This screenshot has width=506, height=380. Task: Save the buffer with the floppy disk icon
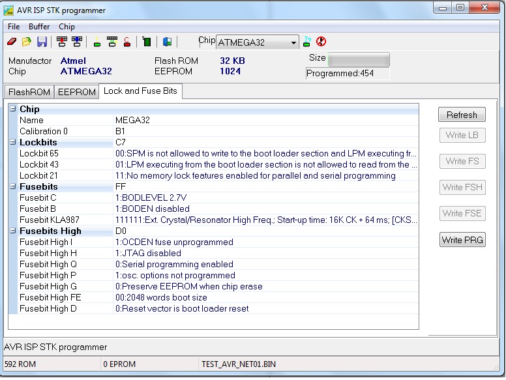pos(42,42)
